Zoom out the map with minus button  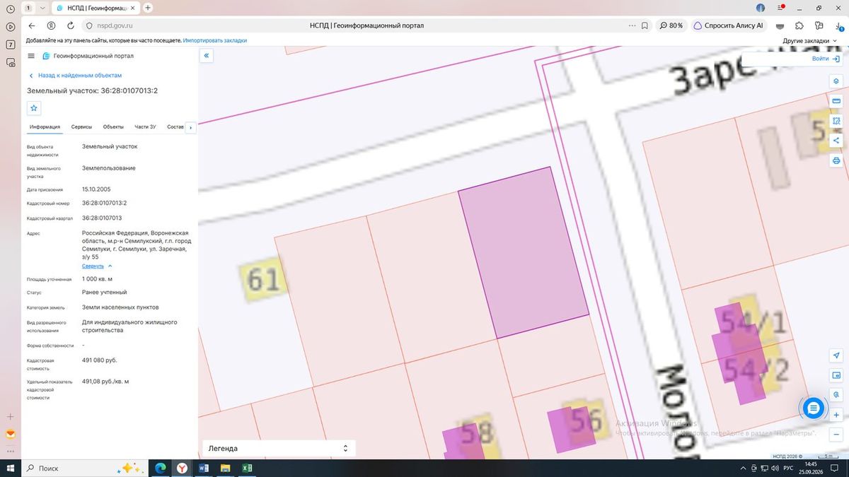pos(836,434)
